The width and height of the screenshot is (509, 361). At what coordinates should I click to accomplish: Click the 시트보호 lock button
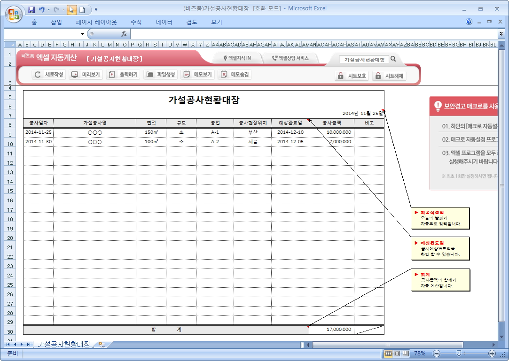(x=352, y=76)
